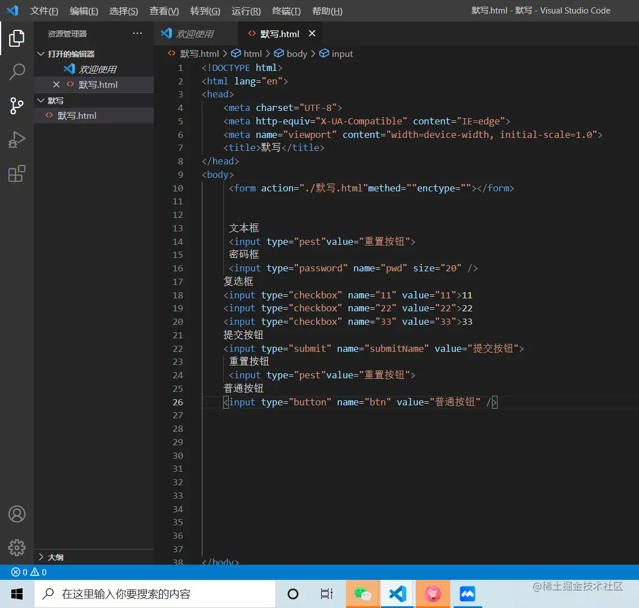
Task: Click the title text 默写 on line 7
Action: tap(271, 147)
